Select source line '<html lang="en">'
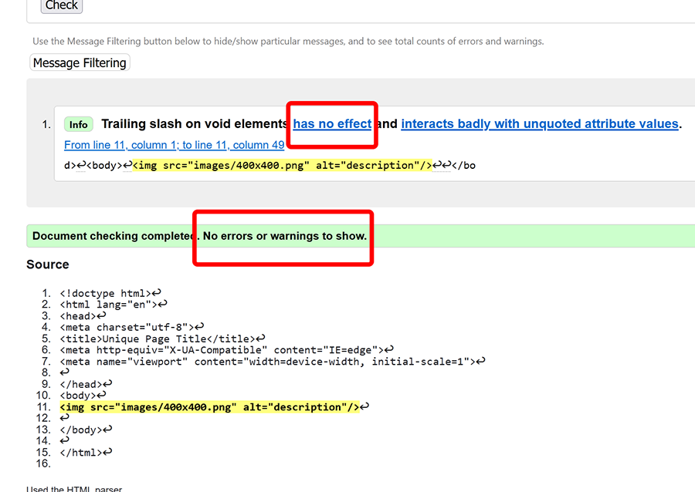This screenshot has height=492, width=695. point(109,305)
